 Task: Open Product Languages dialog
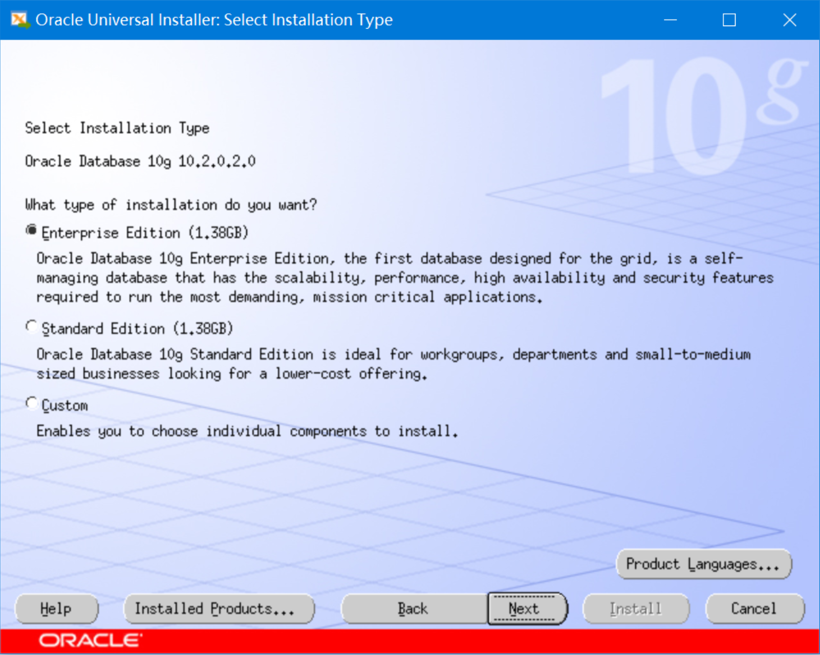click(704, 564)
